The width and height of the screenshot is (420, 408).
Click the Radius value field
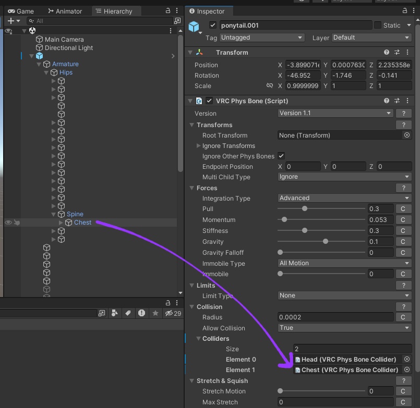[x=335, y=317]
